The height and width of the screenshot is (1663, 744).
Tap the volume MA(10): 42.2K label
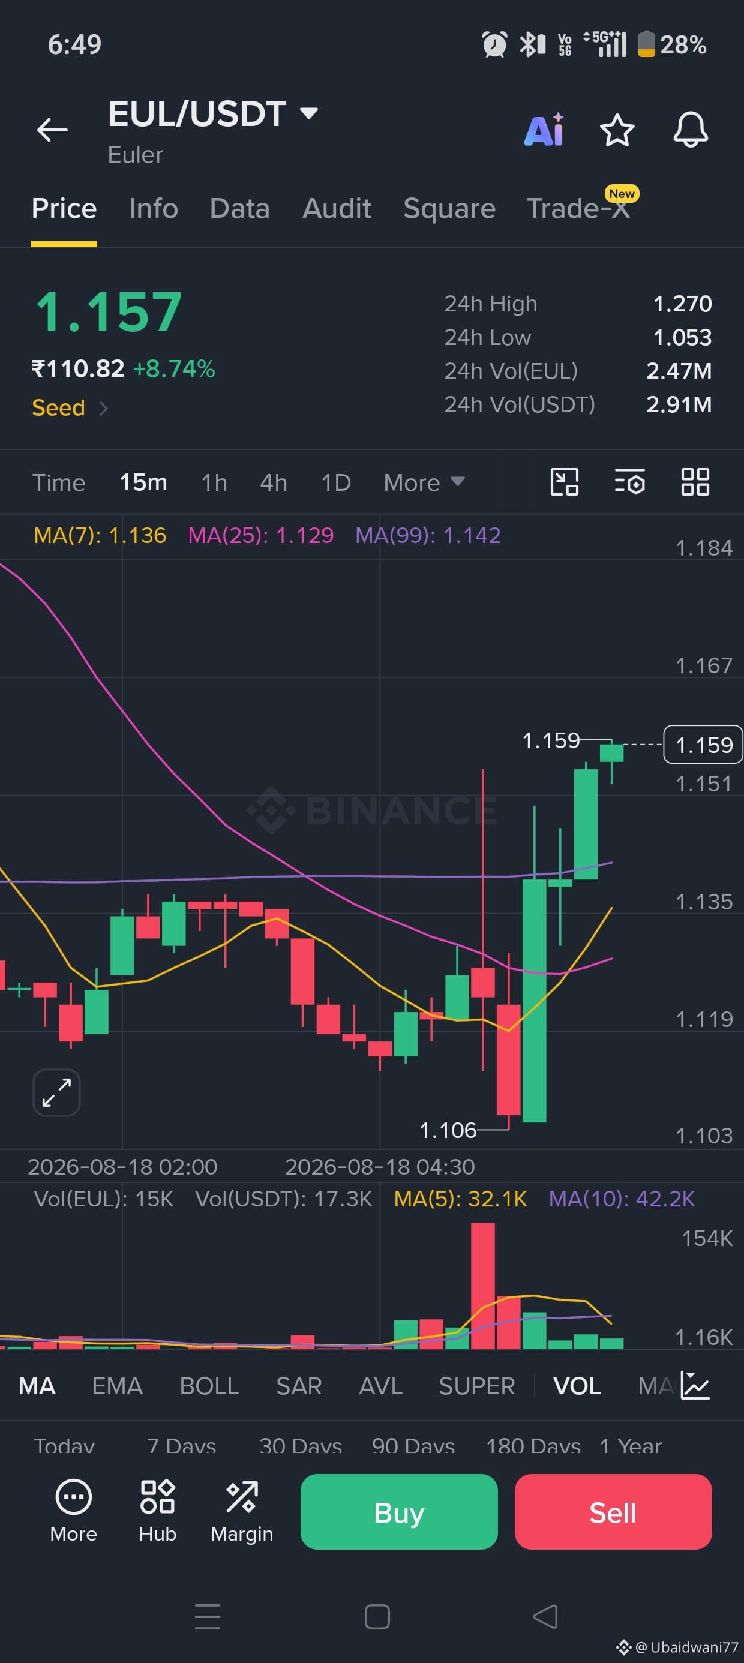click(621, 1199)
